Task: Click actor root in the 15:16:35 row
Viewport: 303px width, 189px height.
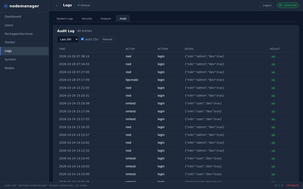Action: [x=128, y=127]
